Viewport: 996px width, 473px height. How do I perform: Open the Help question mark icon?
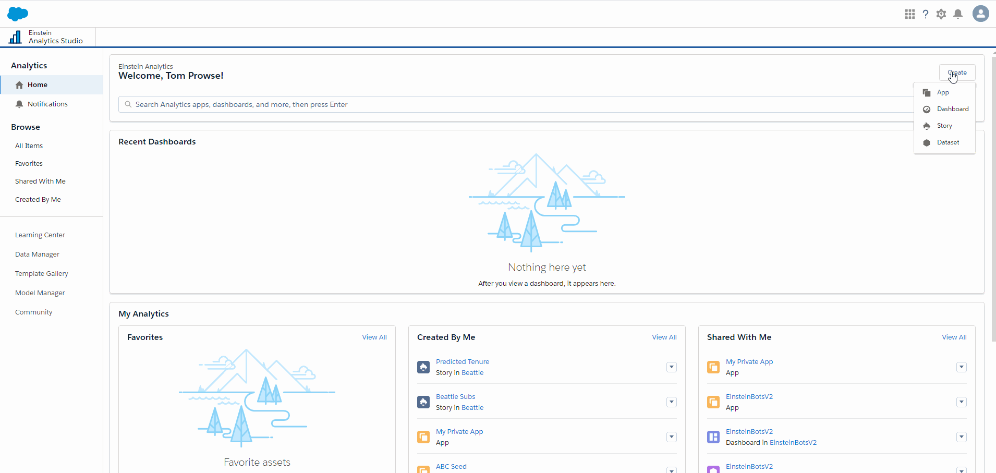pyautogui.click(x=926, y=14)
